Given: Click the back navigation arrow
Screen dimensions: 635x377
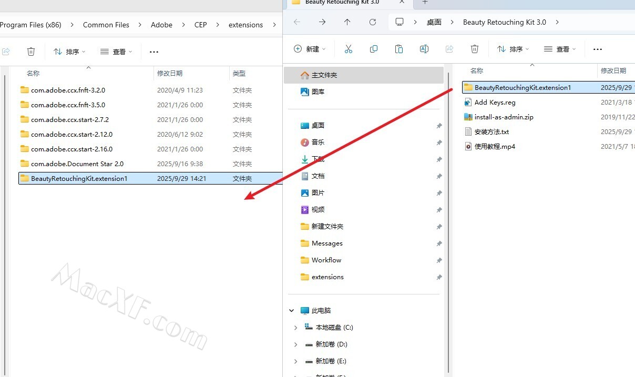Looking at the screenshot, I should tap(297, 22).
